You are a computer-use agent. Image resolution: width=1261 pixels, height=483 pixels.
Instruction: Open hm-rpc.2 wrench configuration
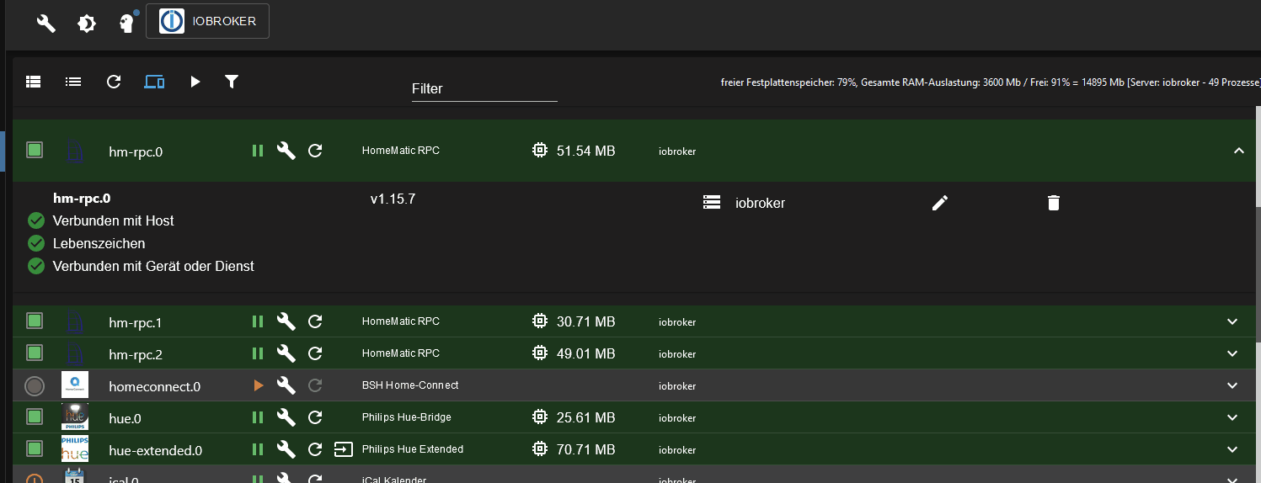coord(286,353)
